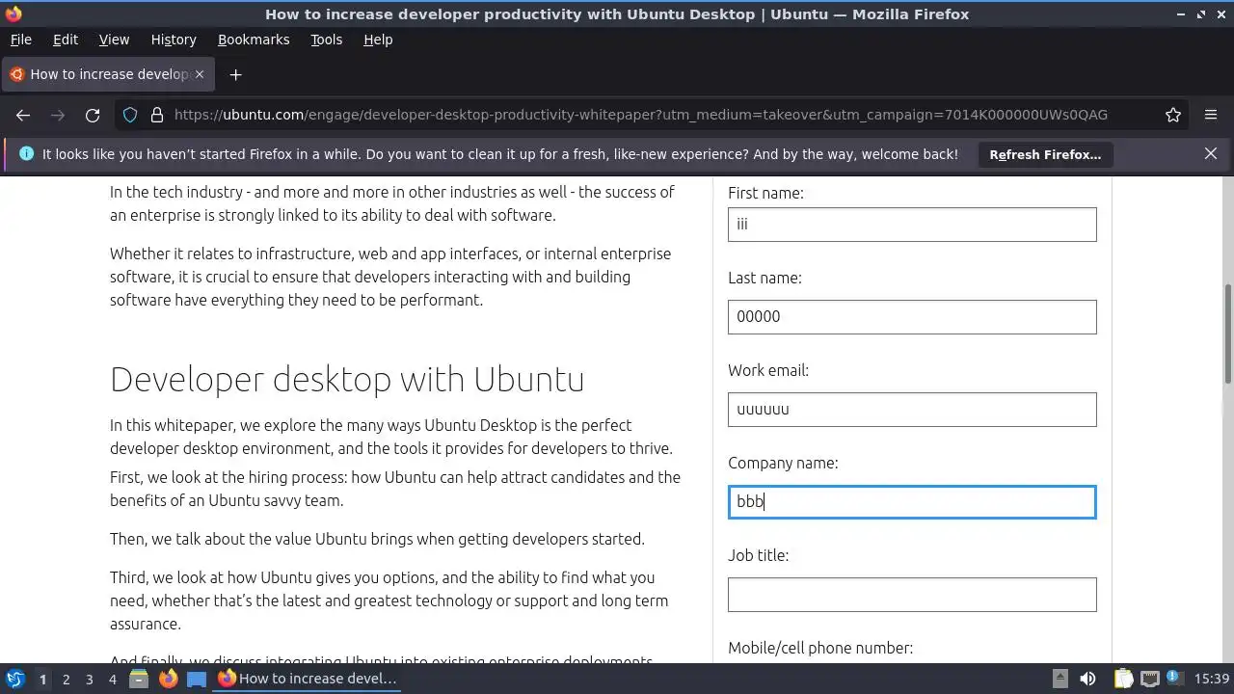Switch to workspace 2
1234x694 pixels.
[x=66, y=679]
